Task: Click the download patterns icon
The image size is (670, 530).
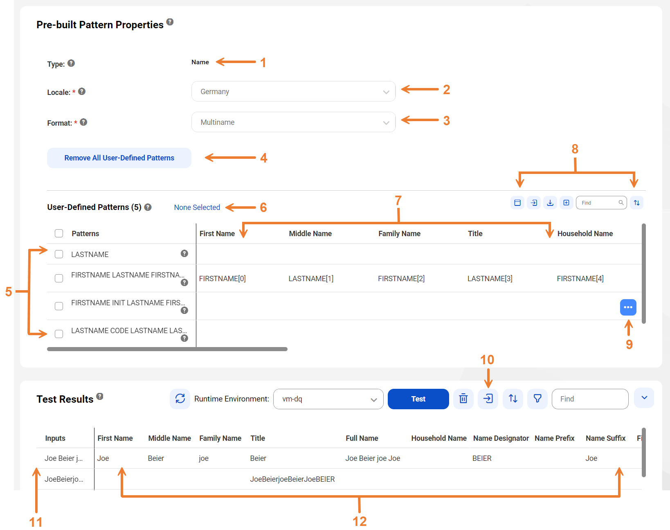Action: click(550, 203)
